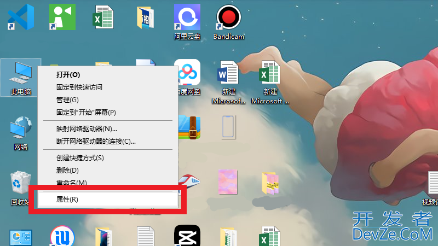Launch the iU circular app icon
Image resolution: width=438 pixels, height=246 pixels.
pos(62,236)
